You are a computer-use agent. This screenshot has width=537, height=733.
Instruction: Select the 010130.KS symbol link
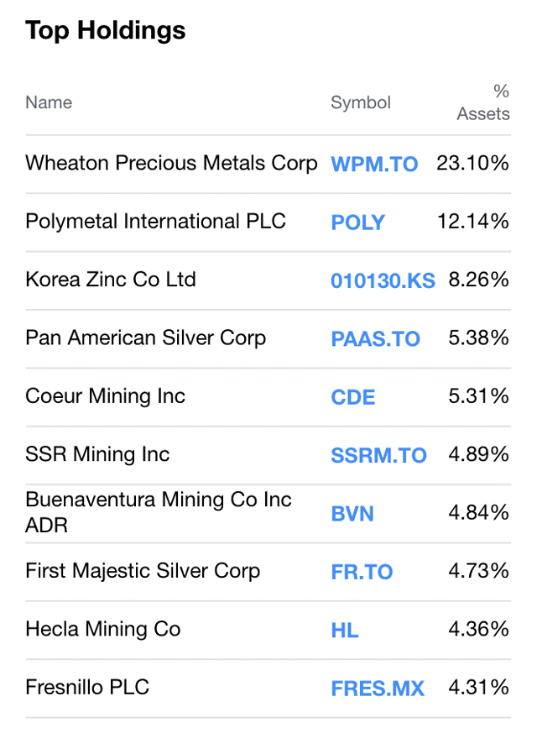click(x=383, y=281)
